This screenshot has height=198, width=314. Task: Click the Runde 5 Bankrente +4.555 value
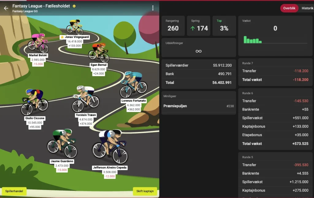pyautogui.click(x=303, y=174)
